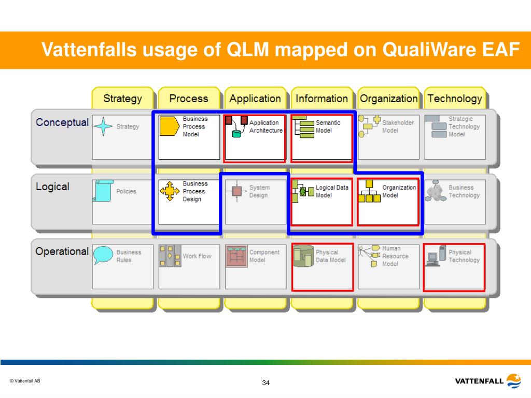Click the "Work Flow" text

click(x=197, y=256)
